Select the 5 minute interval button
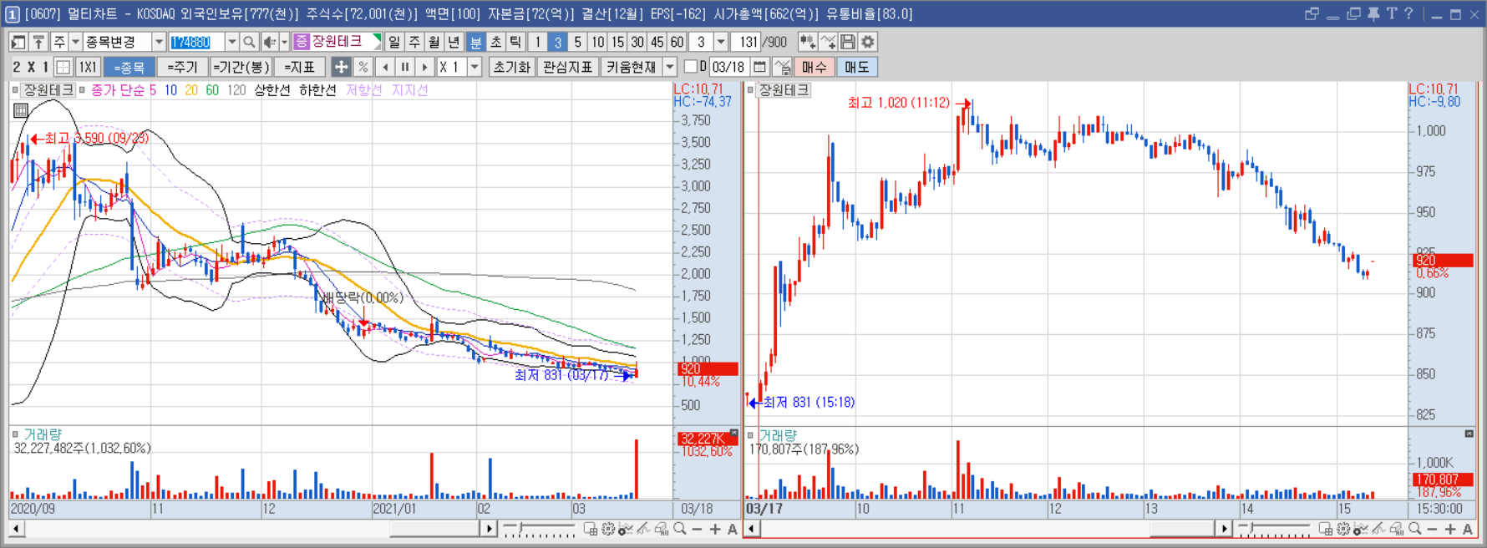 [577, 42]
